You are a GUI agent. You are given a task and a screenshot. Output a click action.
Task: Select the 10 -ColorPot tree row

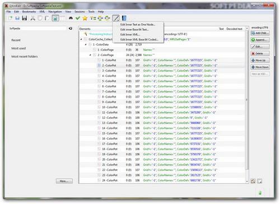tap(162, 107)
